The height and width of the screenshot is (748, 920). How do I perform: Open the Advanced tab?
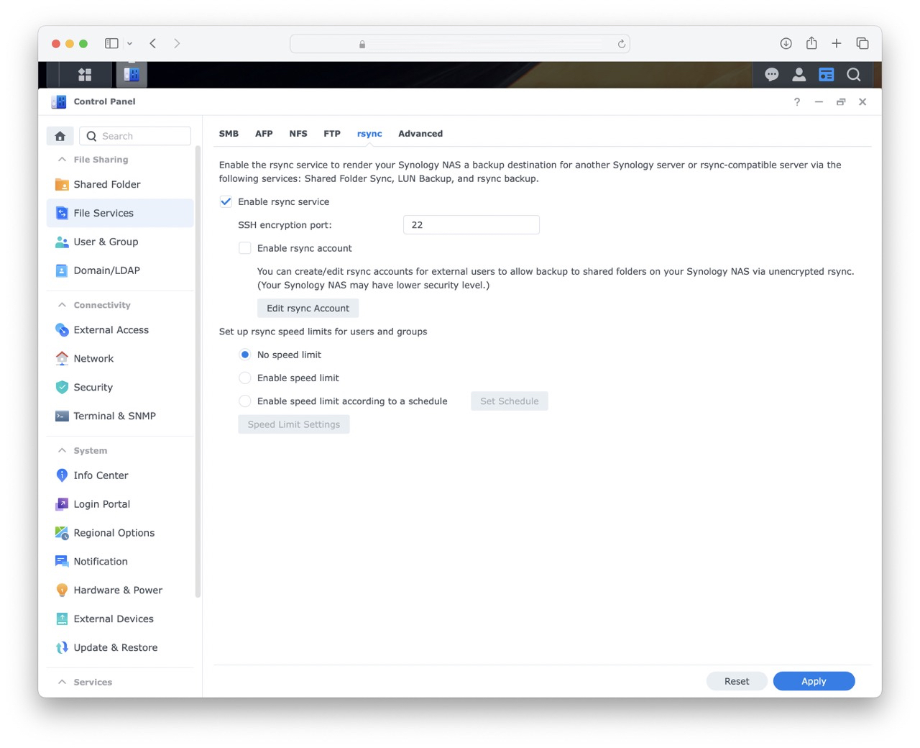point(420,133)
